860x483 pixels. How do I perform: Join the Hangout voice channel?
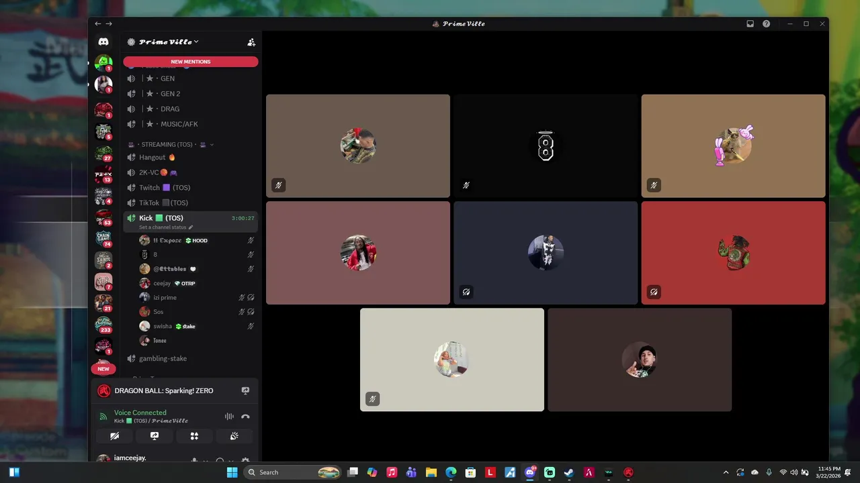[x=191, y=158]
